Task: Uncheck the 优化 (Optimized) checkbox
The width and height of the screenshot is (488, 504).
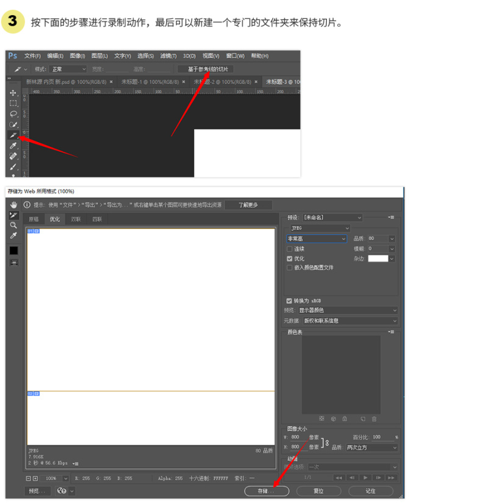Action: click(290, 258)
